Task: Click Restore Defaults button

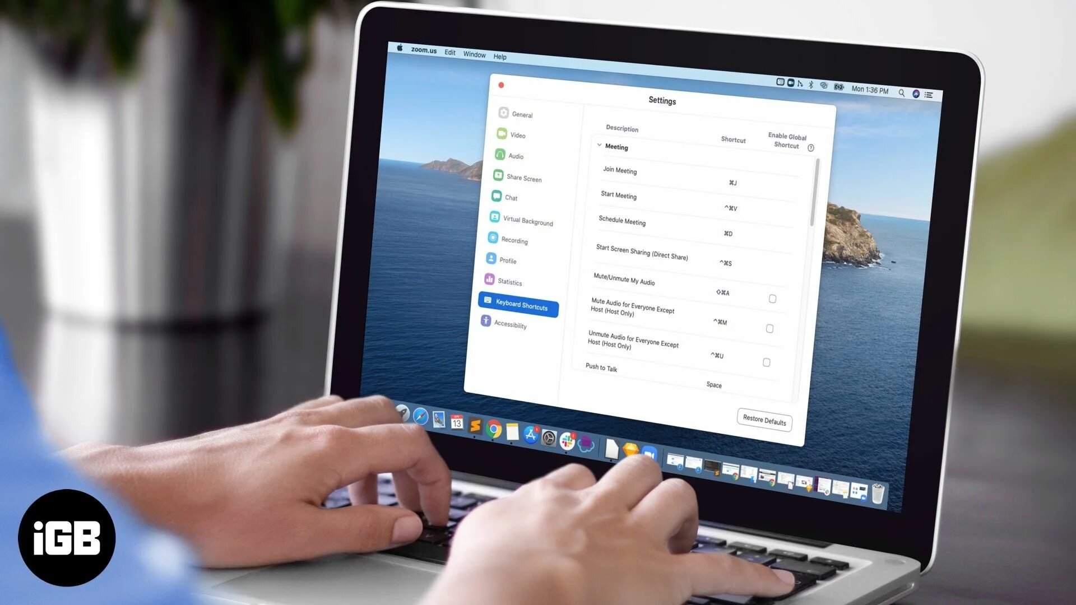Action: click(x=765, y=420)
